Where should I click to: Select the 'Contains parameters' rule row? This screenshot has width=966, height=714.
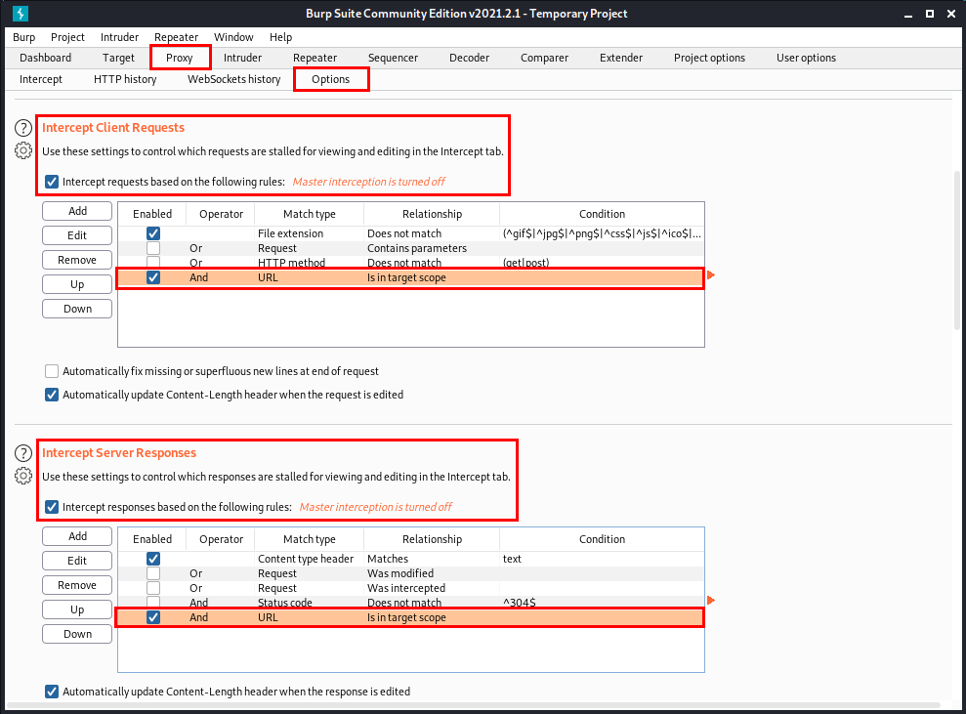click(411, 248)
